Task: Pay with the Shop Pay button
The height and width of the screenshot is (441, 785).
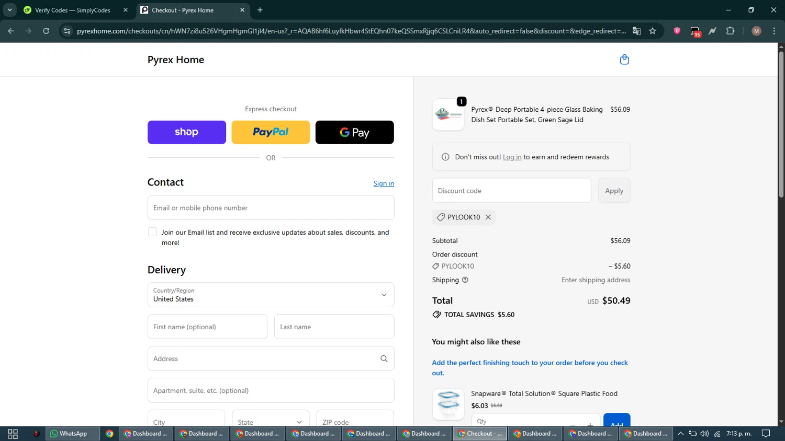Action: (187, 132)
